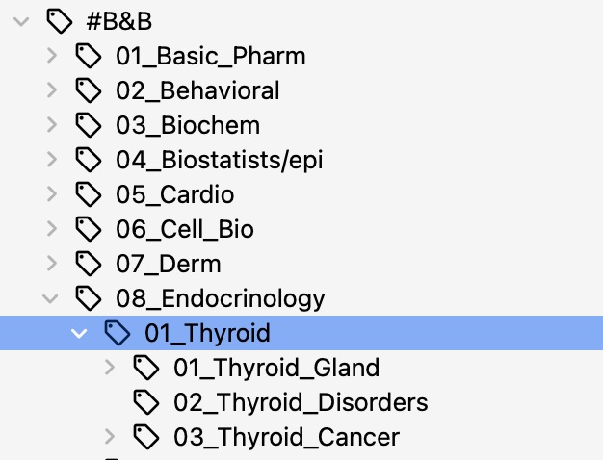The width and height of the screenshot is (603, 460).
Task: Open the 02_Thyroid_Disorders tag
Action: pyautogui.click(x=301, y=402)
